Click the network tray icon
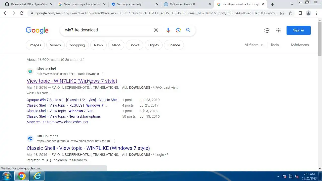The height and width of the screenshot is (181, 322). pos(291,176)
